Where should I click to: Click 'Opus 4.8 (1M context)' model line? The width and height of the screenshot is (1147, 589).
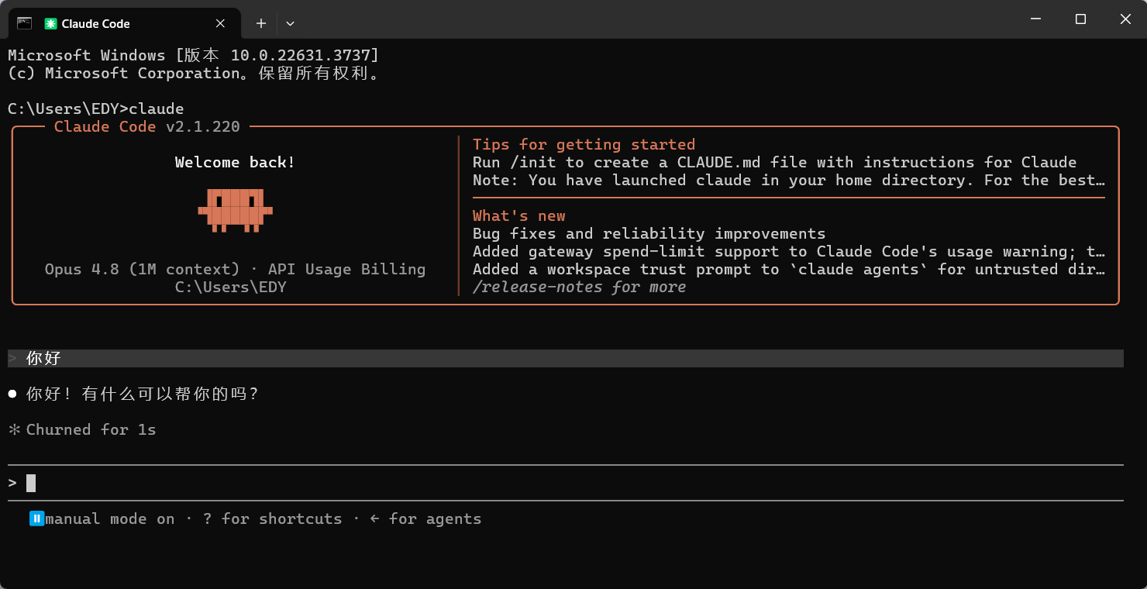click(x=235, y=269)
